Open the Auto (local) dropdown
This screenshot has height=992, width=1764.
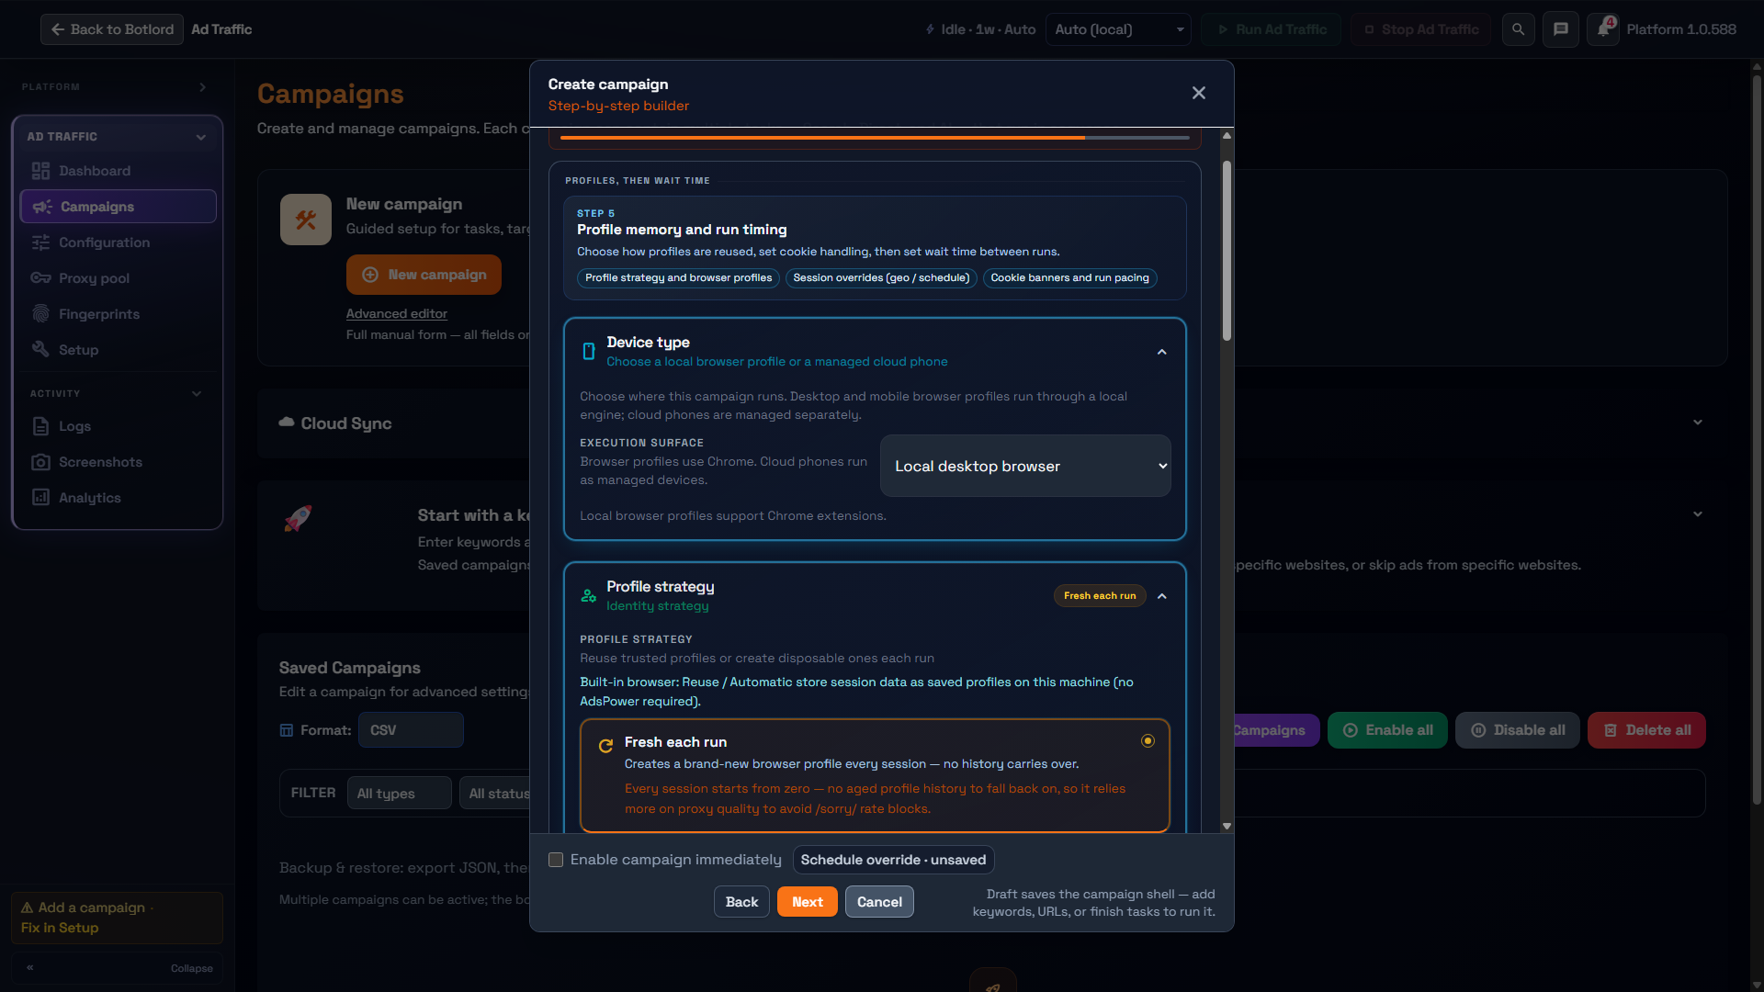pyautogui.click(x=1118, y=29)
